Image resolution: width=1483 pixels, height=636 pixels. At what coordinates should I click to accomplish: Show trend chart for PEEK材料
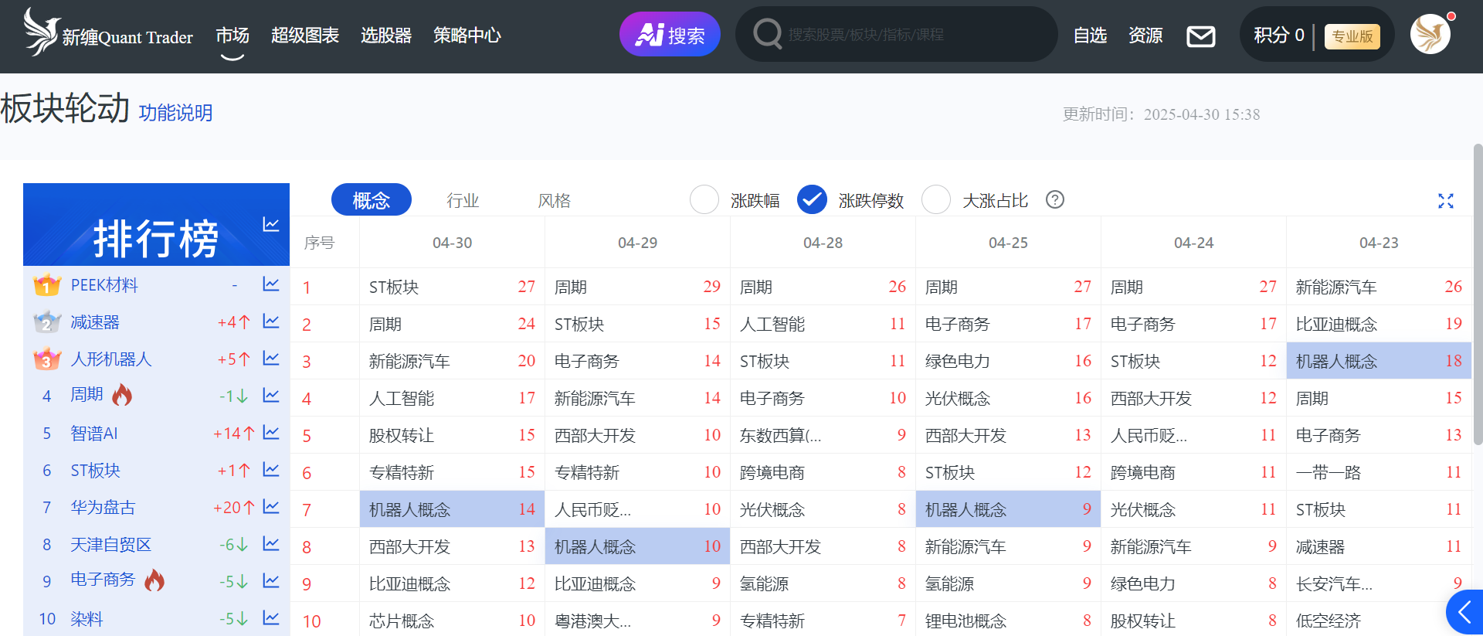270,284
